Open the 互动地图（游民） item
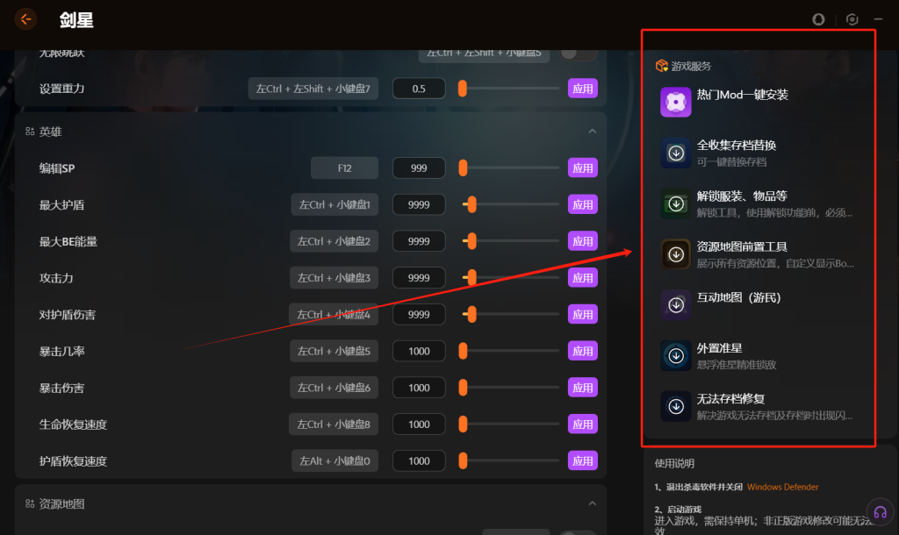This screenshot has height=535, width=899. click(x=737, y=298)
